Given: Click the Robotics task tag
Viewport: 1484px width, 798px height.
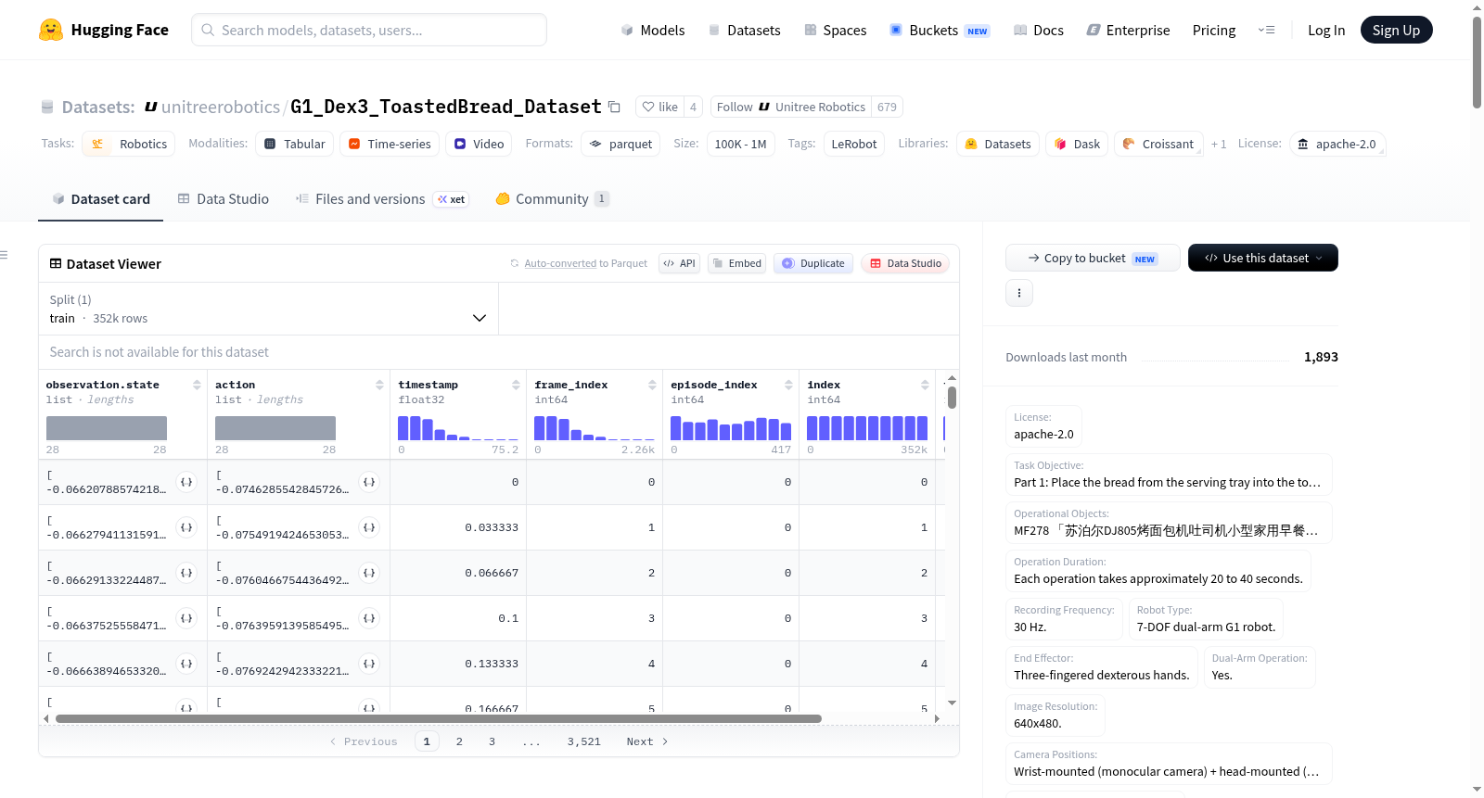Looking at the screenshot, I should (x=129, y=144).
